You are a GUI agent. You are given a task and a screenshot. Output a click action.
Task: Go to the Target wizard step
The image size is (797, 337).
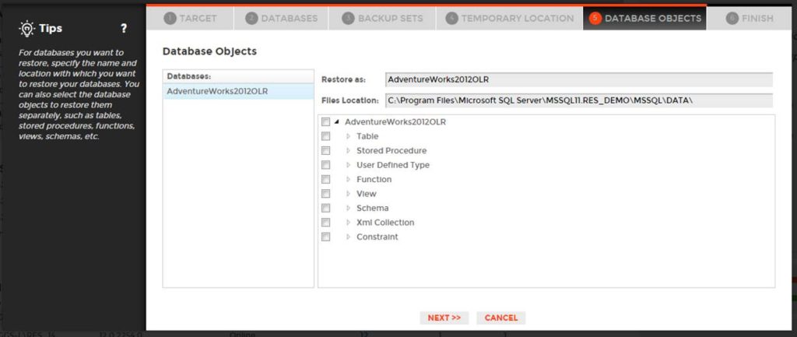point(191,19)
